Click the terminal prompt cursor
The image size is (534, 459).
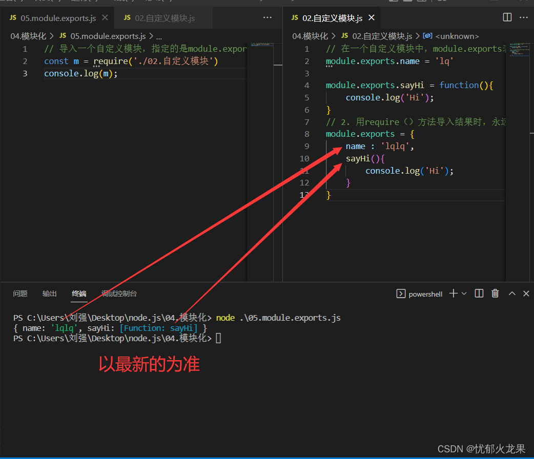coord(218,339)
